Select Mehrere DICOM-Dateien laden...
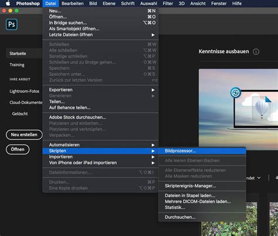This screenshot has height=236, width=278. tap(202, 201)
